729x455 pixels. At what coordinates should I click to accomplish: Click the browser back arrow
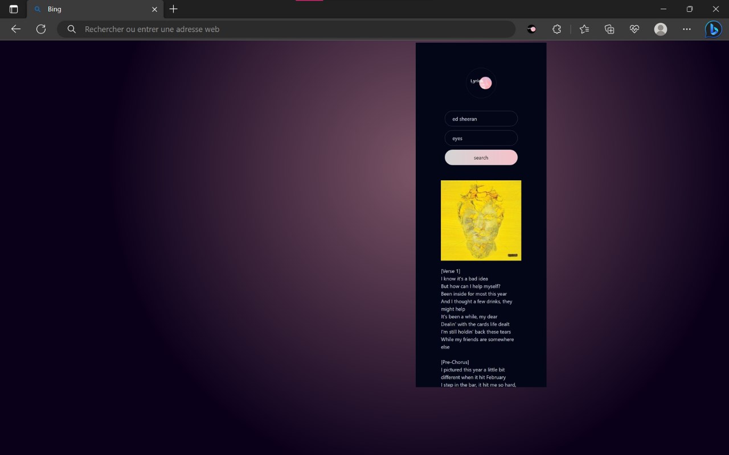16,29
